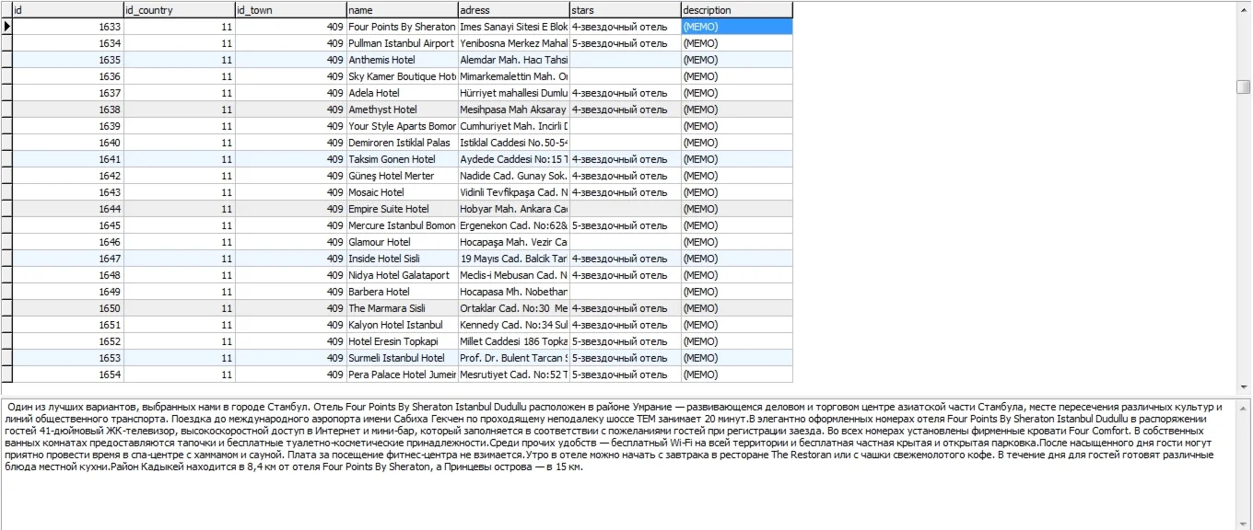Click the "id_country" column header

180,10
